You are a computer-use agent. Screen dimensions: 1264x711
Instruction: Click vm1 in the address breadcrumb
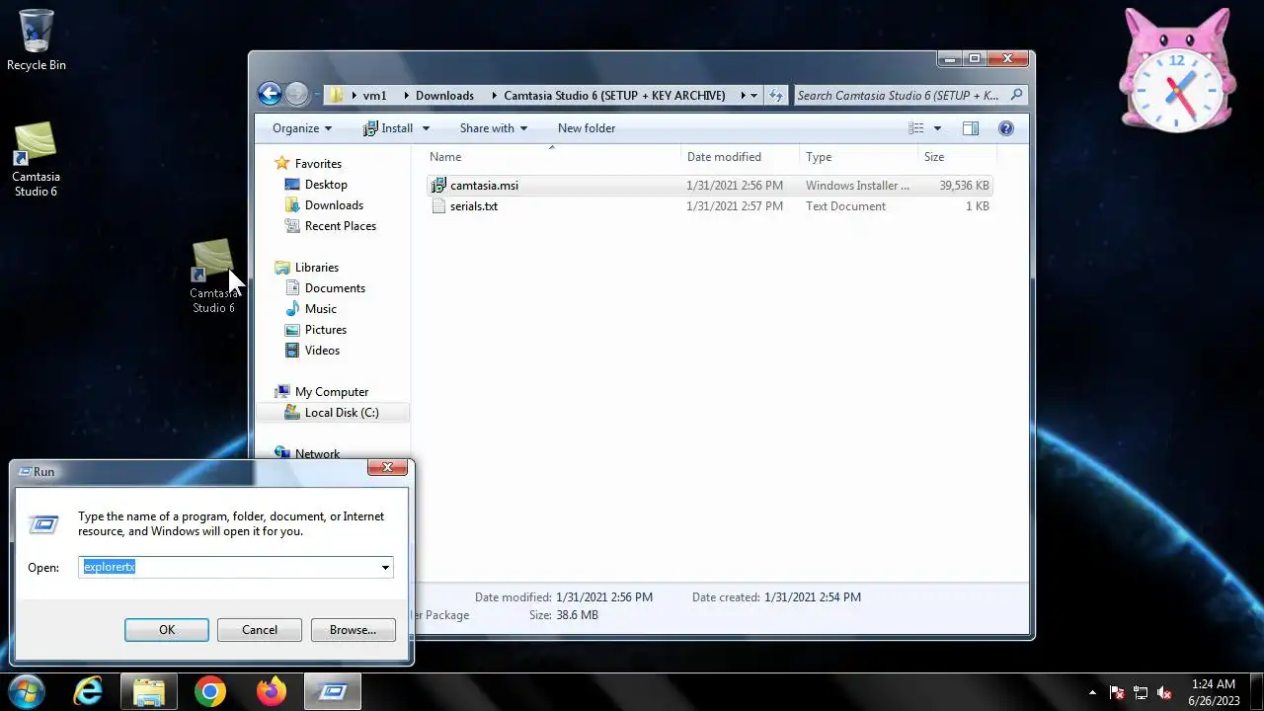tap(374, 96)
